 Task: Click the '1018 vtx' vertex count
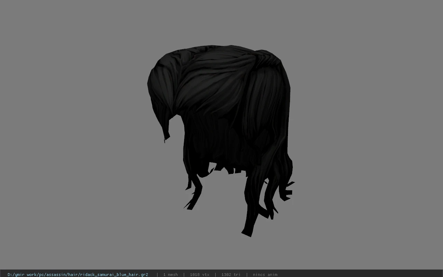[x=199, y=275]
